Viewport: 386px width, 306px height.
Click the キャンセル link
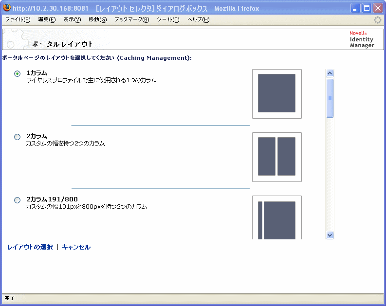pyautogui.click(x=76, y=247)
